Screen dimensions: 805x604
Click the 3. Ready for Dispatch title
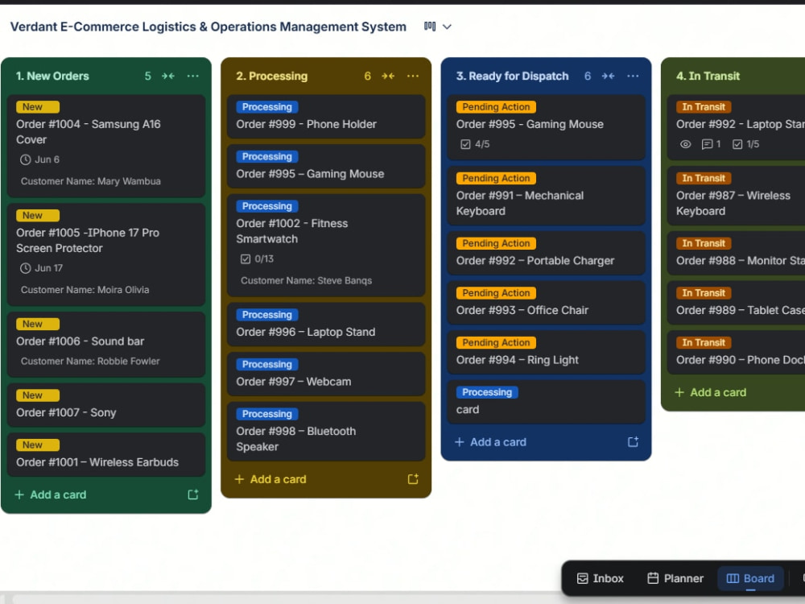point(512,76)
